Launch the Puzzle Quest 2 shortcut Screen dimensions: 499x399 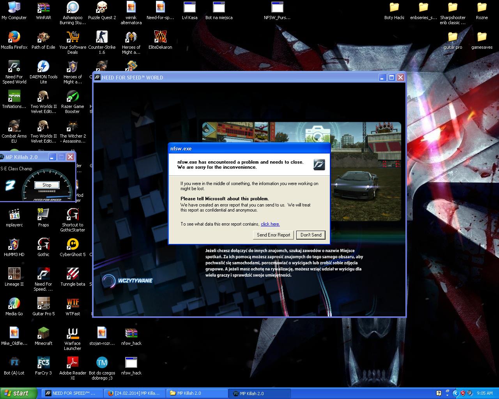102,11
